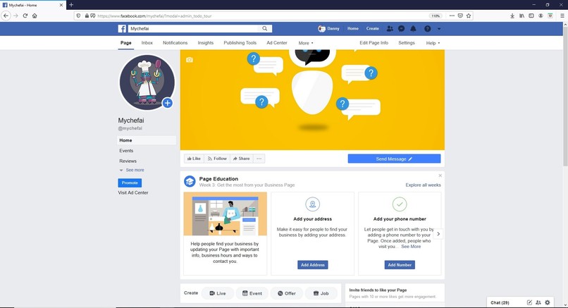Viewport: 568px width, 308px height.
Task: Open the page actions three-dot menu in address bar
Action: click(452, 16)
